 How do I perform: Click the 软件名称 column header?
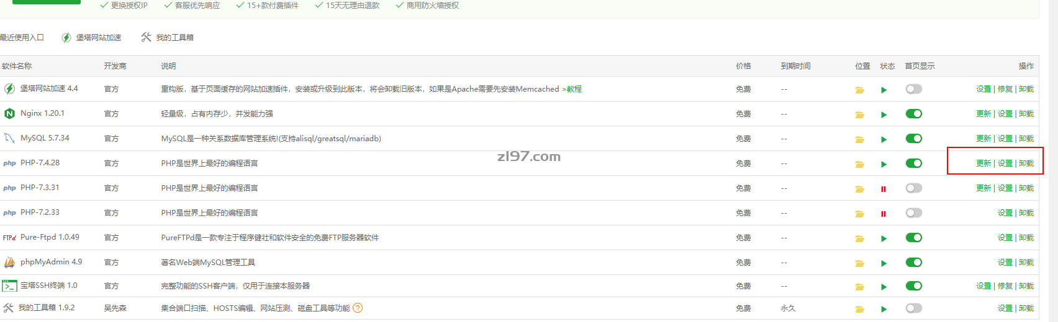pyautogui.click(x=17, y=66)
